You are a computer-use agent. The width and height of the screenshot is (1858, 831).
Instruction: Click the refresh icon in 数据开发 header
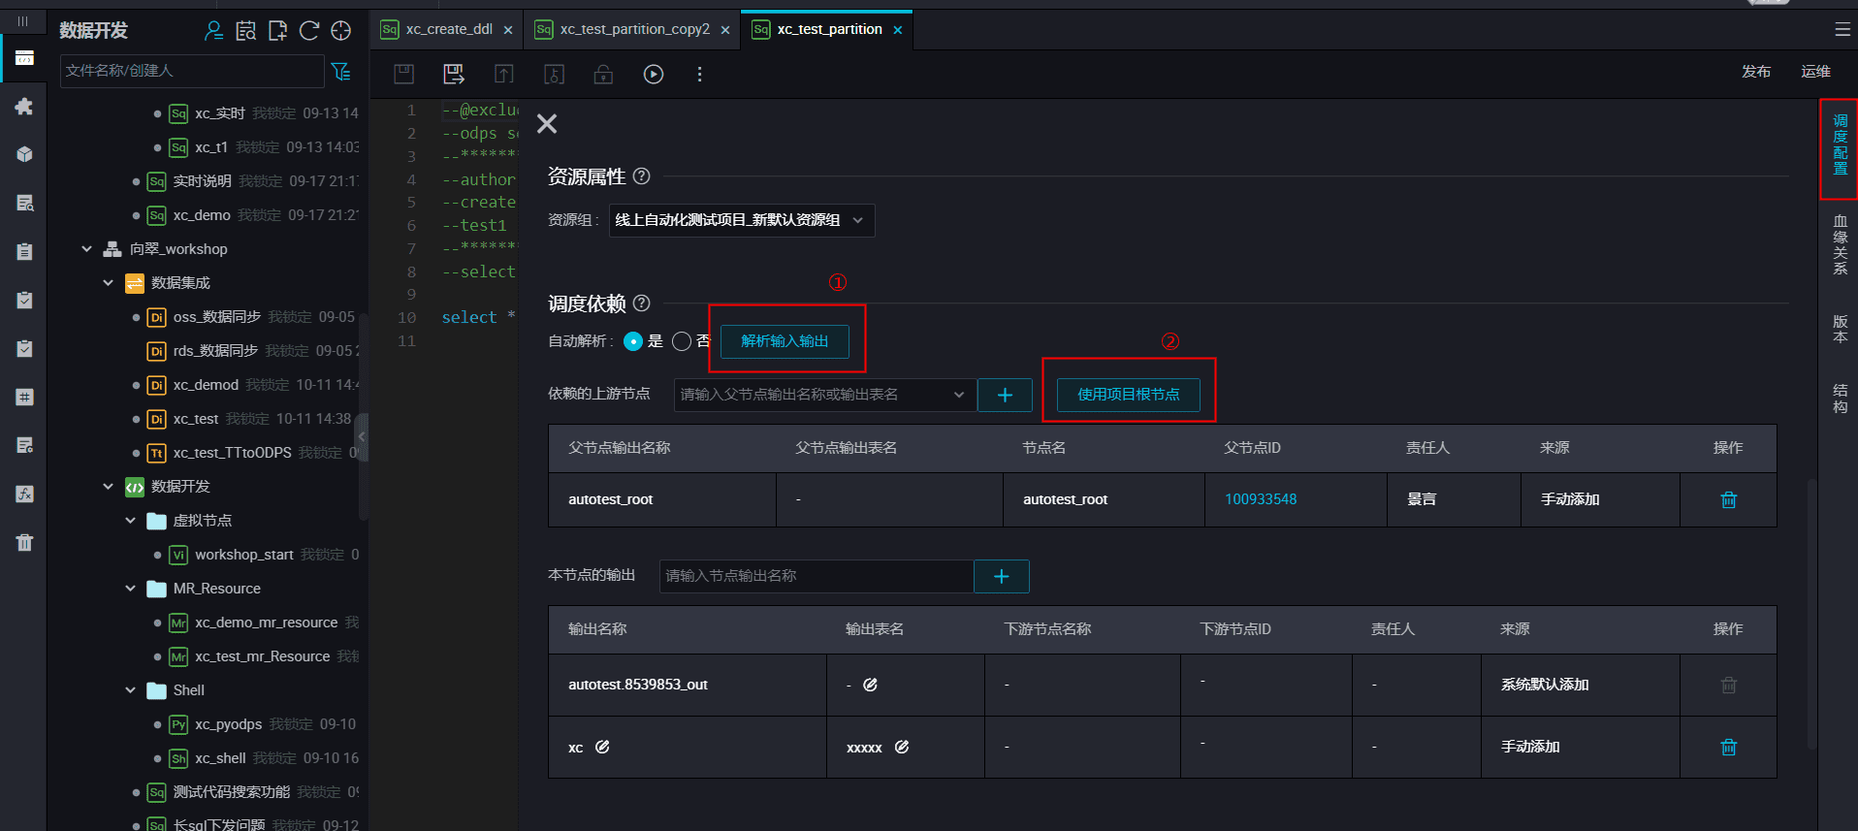[309, 31]
